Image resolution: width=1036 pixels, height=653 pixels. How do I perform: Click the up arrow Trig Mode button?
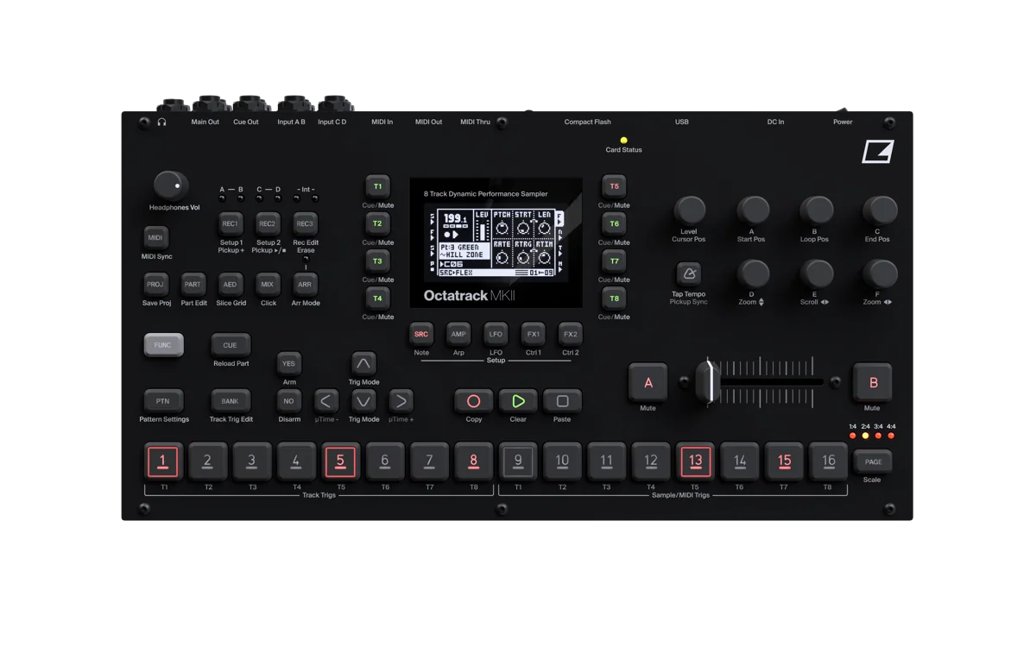(x=363, y=363)
